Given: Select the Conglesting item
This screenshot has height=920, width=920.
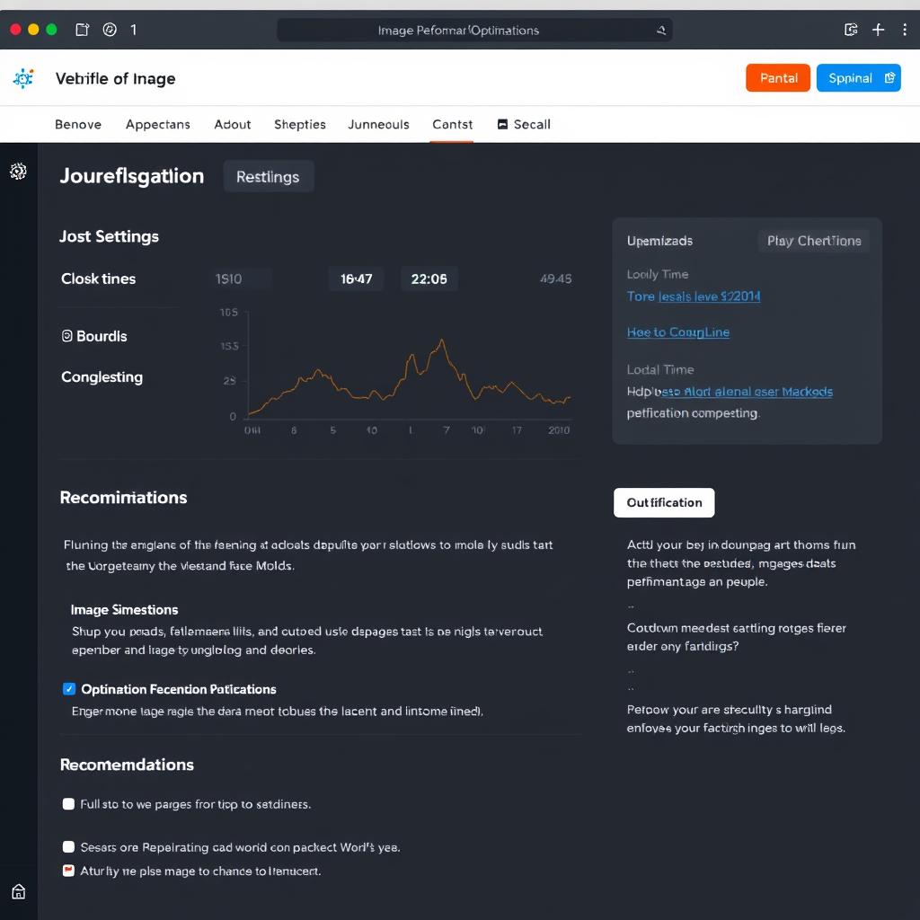Looking at the screenshot, I should coord(102,376).
